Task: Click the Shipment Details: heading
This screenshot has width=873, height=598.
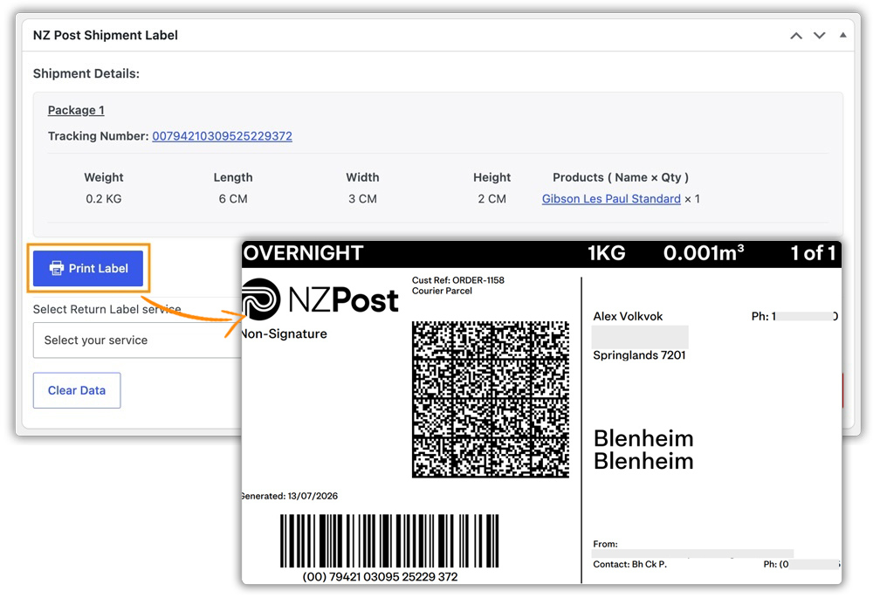Action: [86, 73]
